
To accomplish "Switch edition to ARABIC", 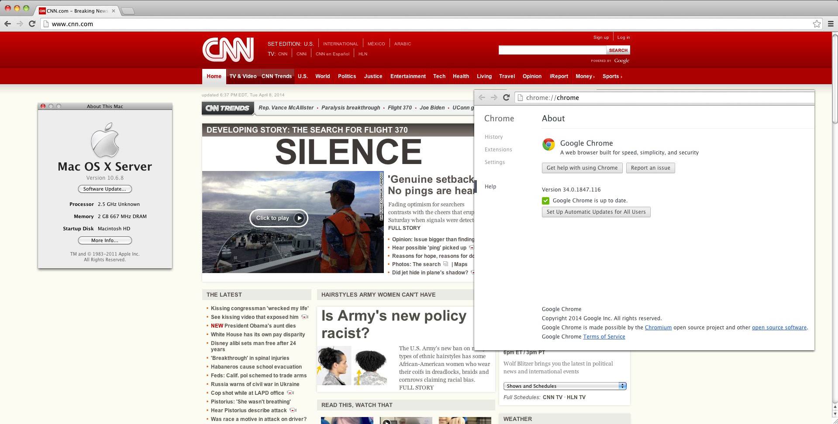I will point(403,44).
